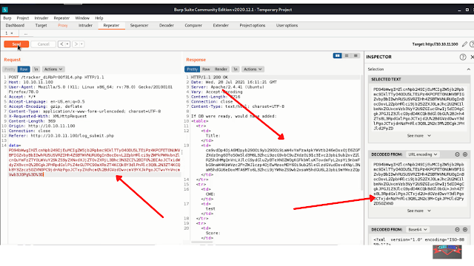Open Base64 decode type dropdown

[418, 230]
